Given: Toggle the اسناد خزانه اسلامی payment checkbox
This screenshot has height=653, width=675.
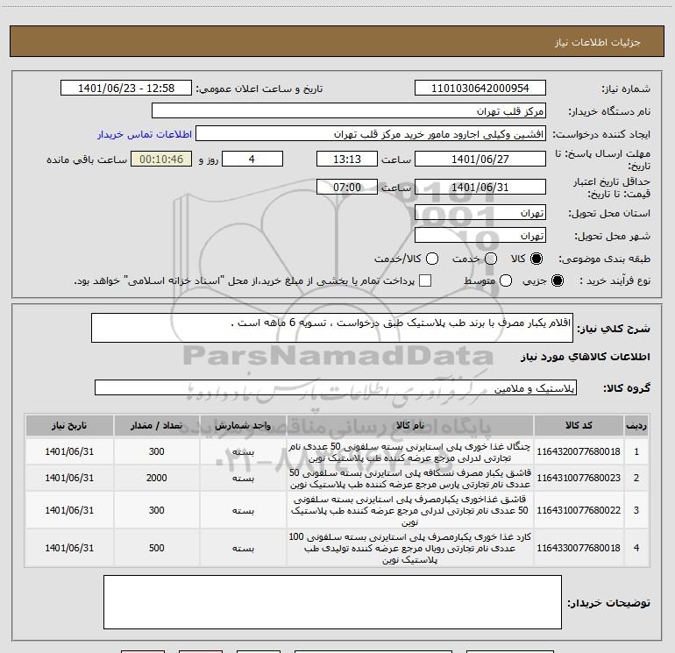Looking at the screenshot, I should [425, 280].
